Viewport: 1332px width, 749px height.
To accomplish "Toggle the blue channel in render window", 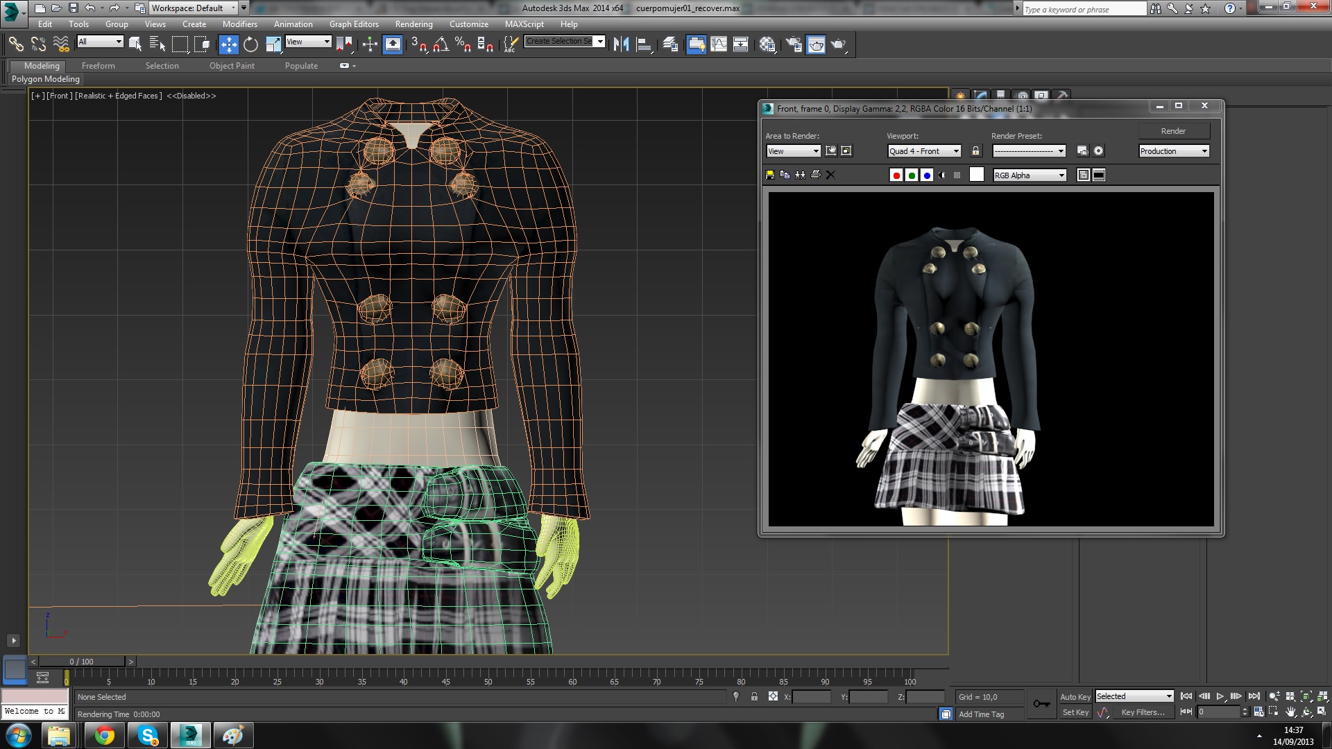I will [x=927, y=175].
